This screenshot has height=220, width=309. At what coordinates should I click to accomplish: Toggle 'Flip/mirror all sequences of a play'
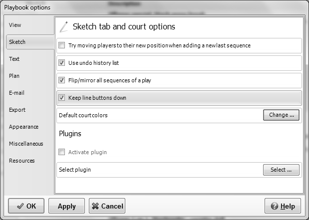(62, 80)
